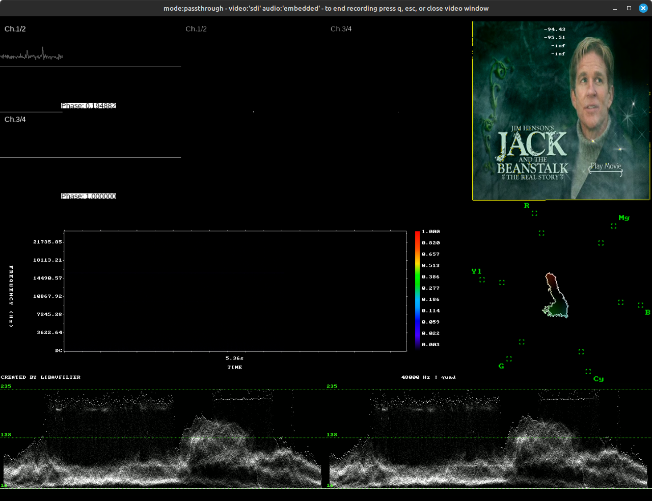
Task: Click the "Phase: 0.194882" readout
Action: pyautogui.click(x=89, y=106)
